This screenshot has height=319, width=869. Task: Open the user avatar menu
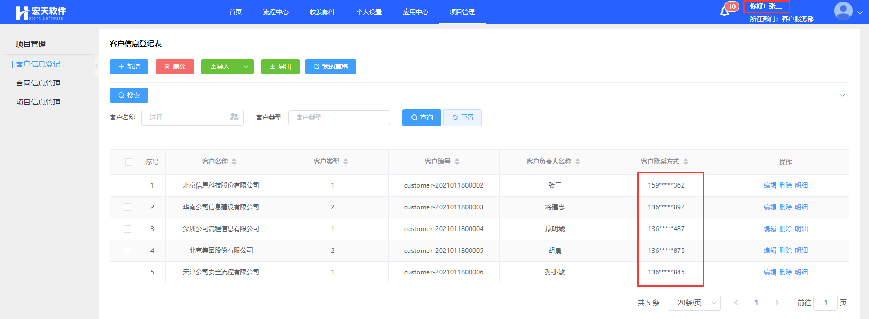pyautogui.click(x=843, y=11)
